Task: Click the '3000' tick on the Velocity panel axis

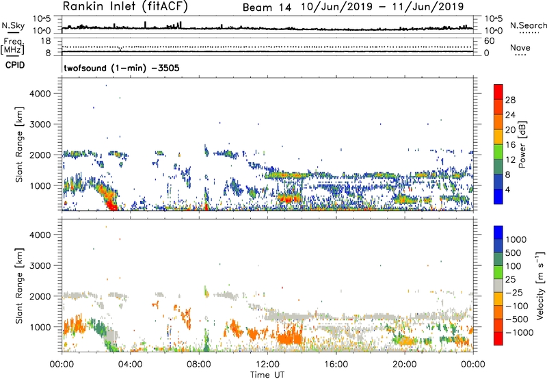Action: [40, 265]
